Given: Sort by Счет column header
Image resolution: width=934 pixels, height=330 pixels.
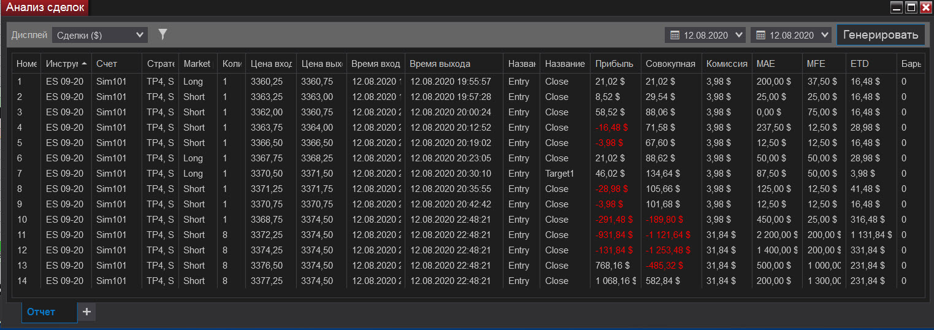Looking at the screenshot, I should coord(117,64).
